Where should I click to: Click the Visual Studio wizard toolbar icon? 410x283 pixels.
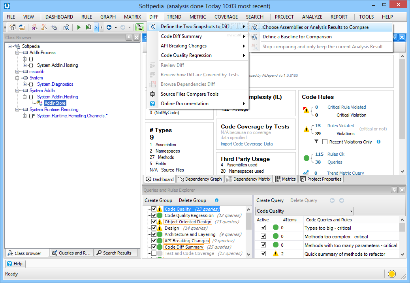pos(34,27)
